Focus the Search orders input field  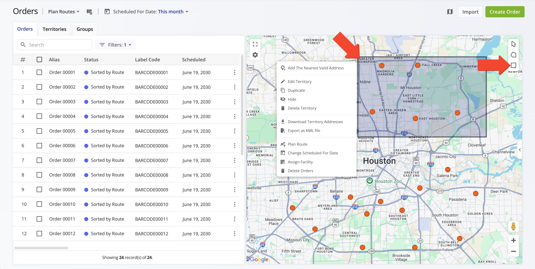[55, 45]
